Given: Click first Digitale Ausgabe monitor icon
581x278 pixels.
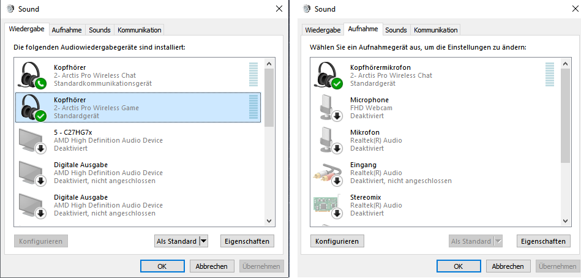Looking at the screenshot, I should pyautogui.click(x=32, y=173).
